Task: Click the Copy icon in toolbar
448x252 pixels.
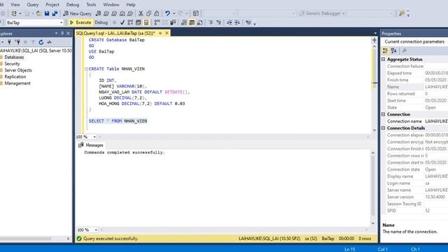Action: point(148,13)
